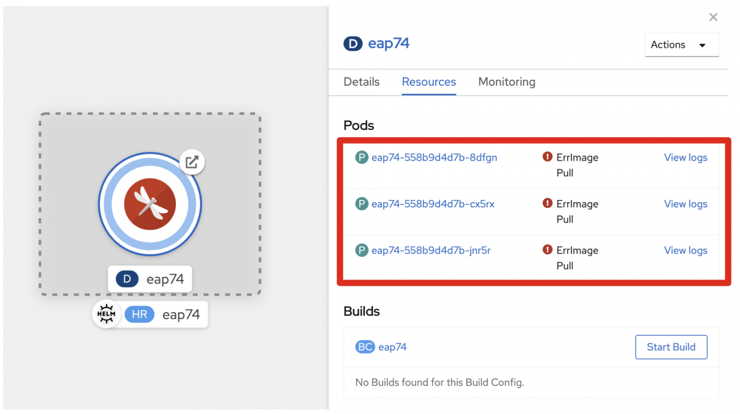View logs for pod ending in cx5rx
Screen dimensions: 740x414
pyautogui.click(x=686, y=204)
